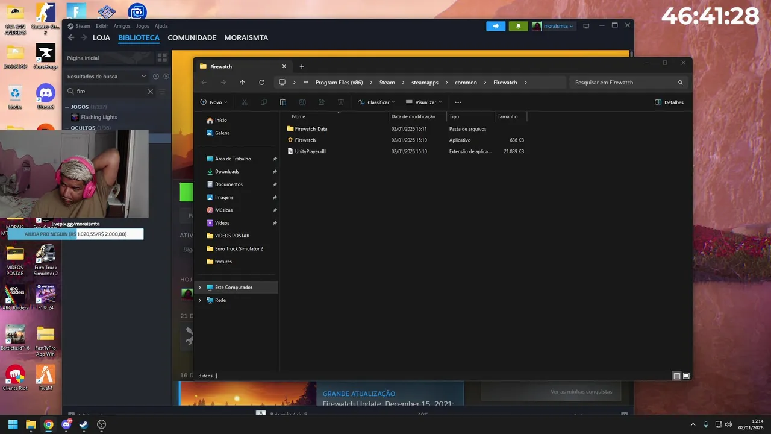Click the Copy icon in Explorer toolbar
The height and width of the screenshot is (434, 771).
pyautogui.click(x=263, y=102)
